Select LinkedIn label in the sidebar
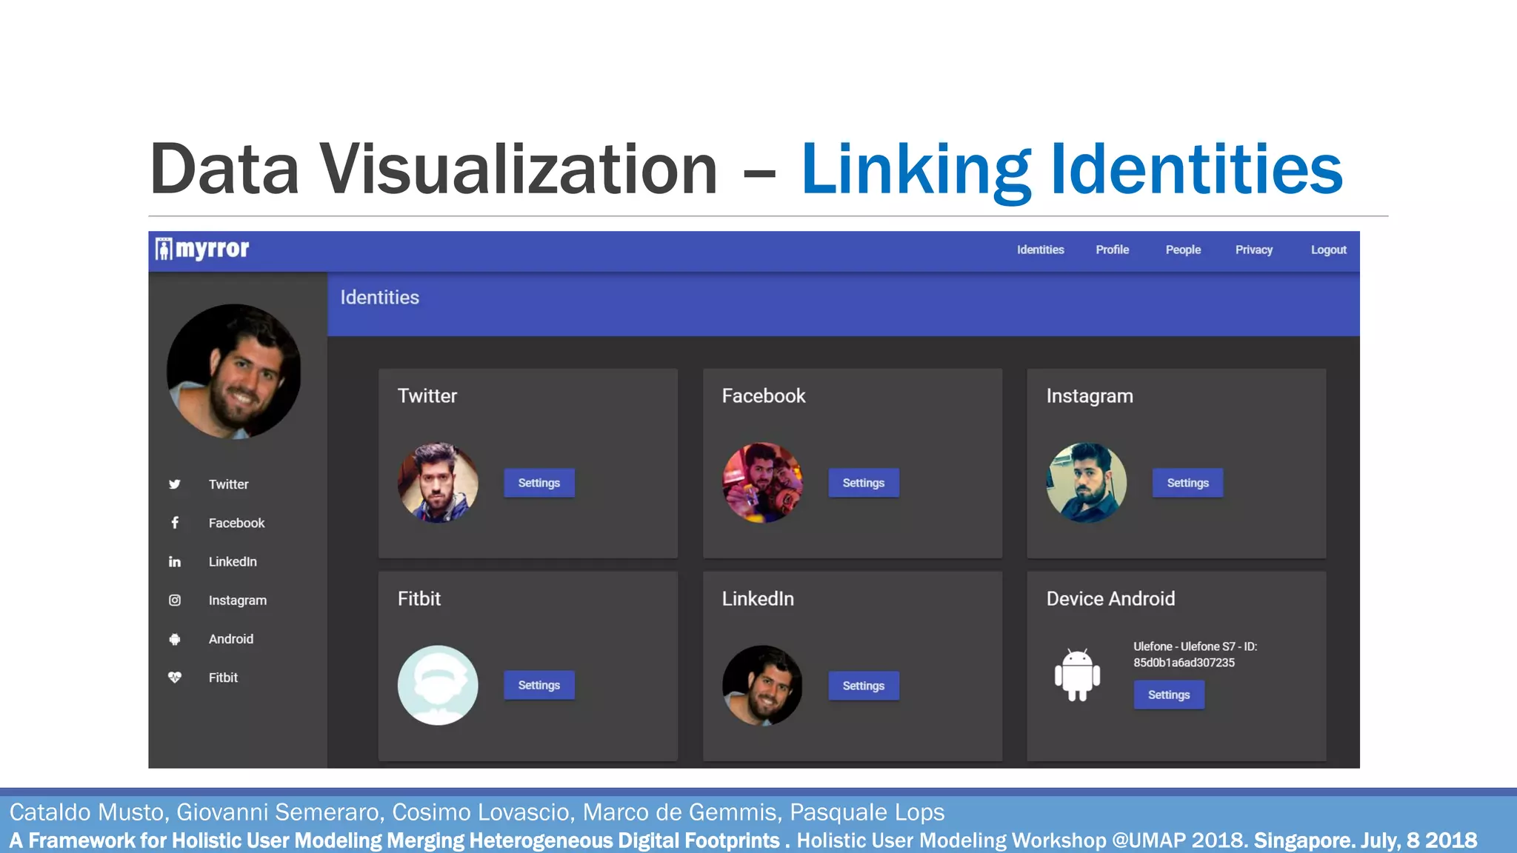The width and height of the screenshot is (1517, 853). 233,562
